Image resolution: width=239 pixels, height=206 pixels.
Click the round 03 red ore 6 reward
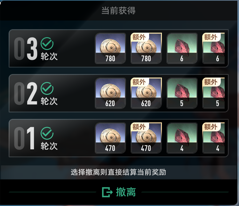(182, 48)
